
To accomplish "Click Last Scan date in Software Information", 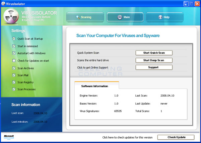I will tap(167, 96).
